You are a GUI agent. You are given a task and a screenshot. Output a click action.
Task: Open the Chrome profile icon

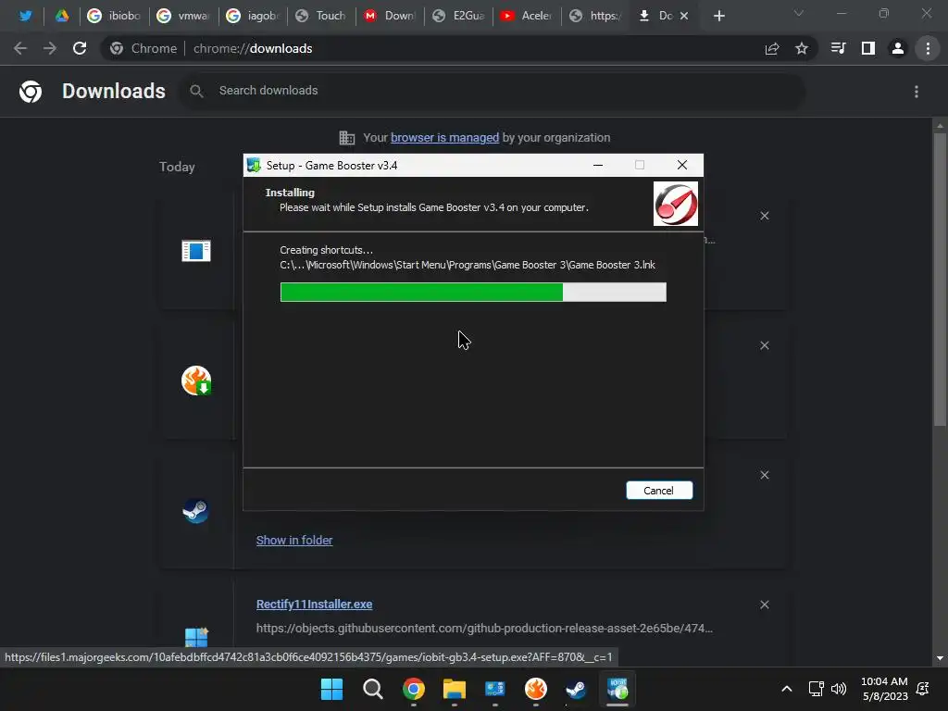click(898, 48)
